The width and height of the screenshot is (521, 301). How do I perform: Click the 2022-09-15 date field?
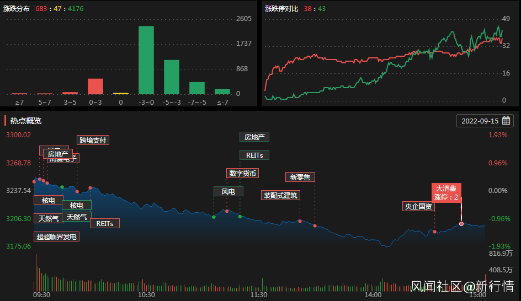click(485, 121)
